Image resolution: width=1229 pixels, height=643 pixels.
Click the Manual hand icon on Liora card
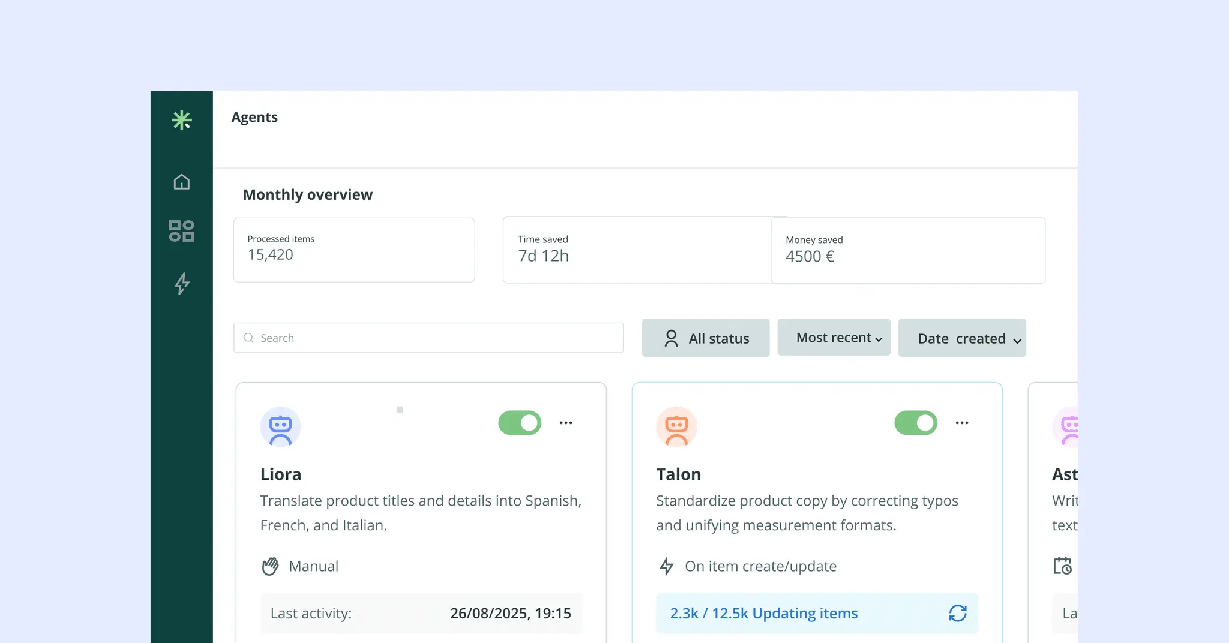click(271, 566)
